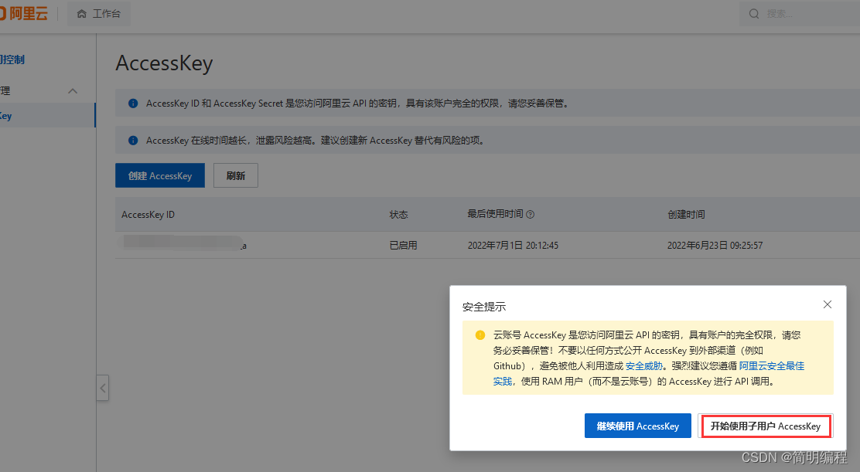The height and width of the screenshot is (472, 860).
Task: Open the 安全威胁 link in the dialog
Action: 644,365
